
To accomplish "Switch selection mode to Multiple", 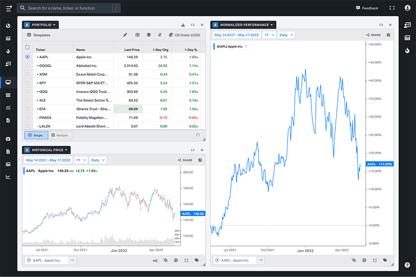I will point(59,135).
